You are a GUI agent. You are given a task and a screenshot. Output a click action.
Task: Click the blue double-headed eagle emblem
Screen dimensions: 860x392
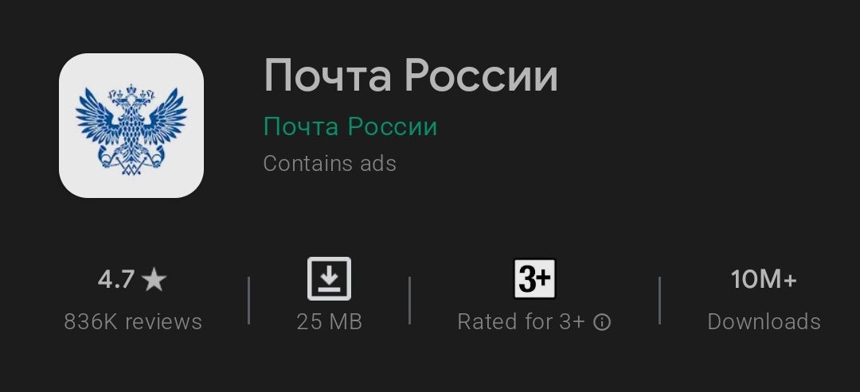tap(131, 130)
